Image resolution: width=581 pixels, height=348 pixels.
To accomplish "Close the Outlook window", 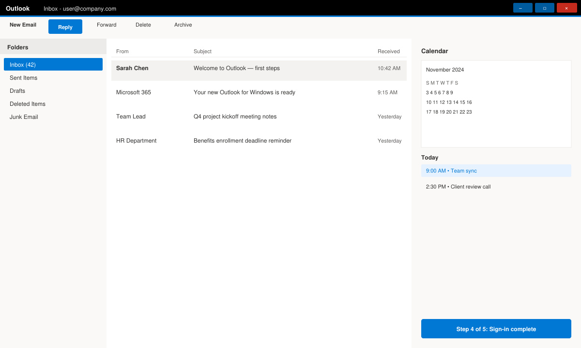I will pyautogui.click(x=566, y=8).
